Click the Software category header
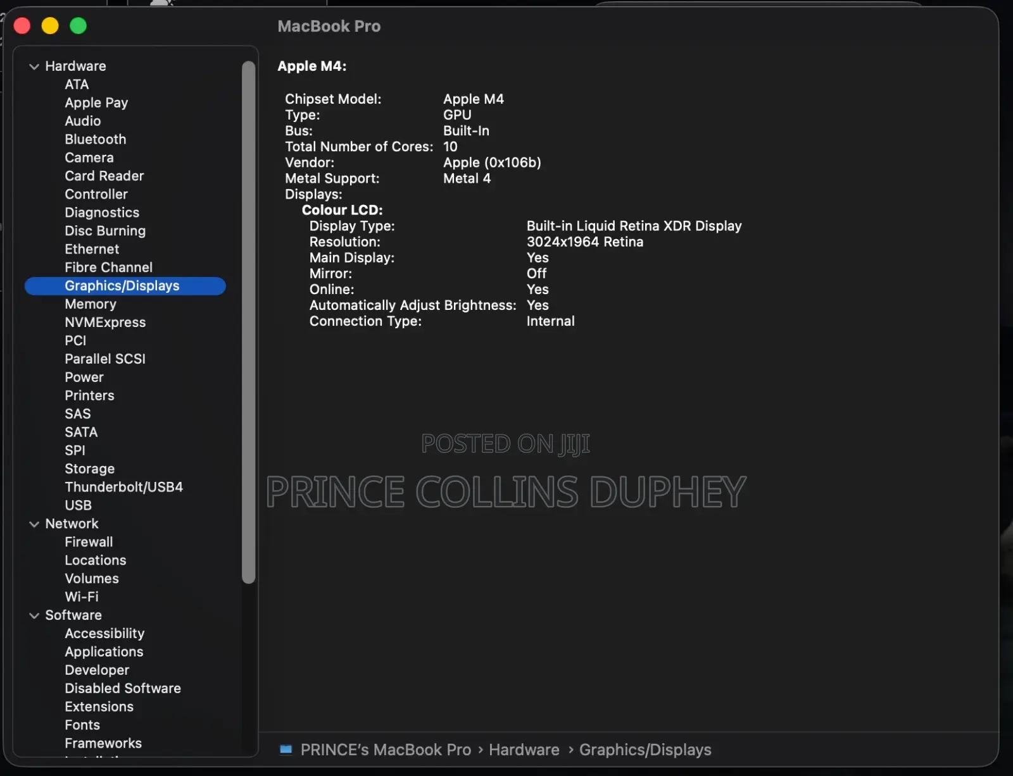Viewport: 1013px width, 776px height. tap(73, 615)
